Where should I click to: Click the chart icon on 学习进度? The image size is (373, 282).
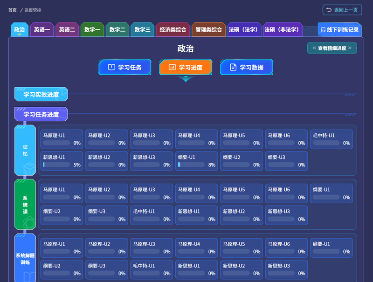coord(172,68)
